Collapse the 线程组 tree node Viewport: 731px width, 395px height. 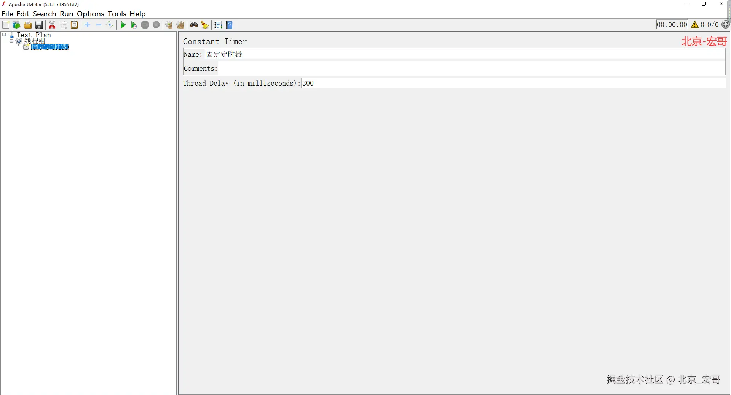(11, 41)
